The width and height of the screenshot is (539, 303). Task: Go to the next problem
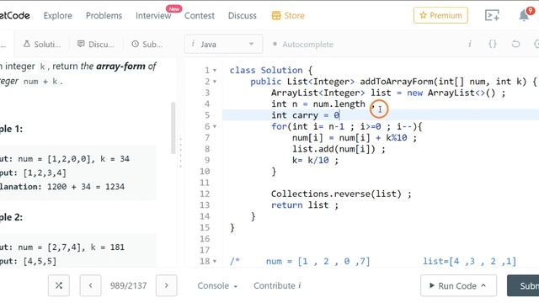pos(167,285)
